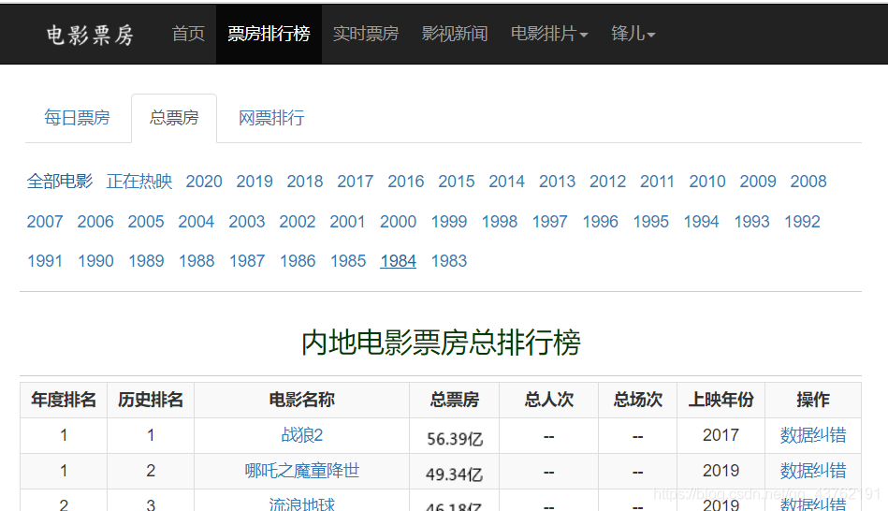Go to 首页 in navigation bar
The width and height of the screenshot is (888, 511).
[x=188, y=34]
